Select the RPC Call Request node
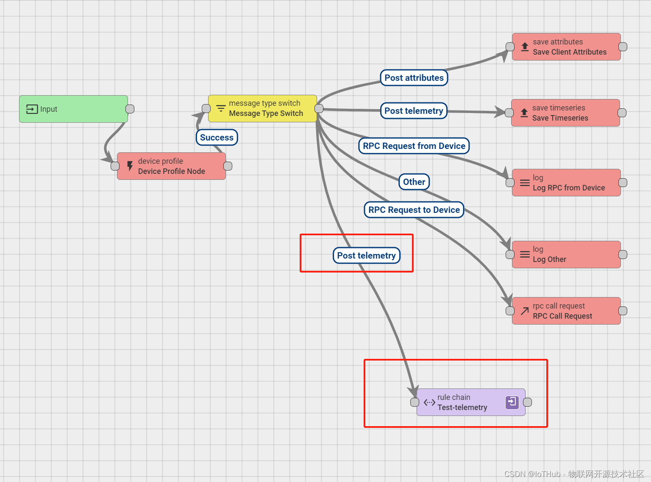 pyautogui.click(x=566, y=311)
